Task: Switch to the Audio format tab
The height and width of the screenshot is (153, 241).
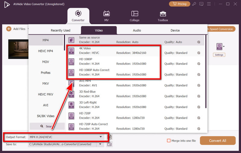Action: [137, 30]
